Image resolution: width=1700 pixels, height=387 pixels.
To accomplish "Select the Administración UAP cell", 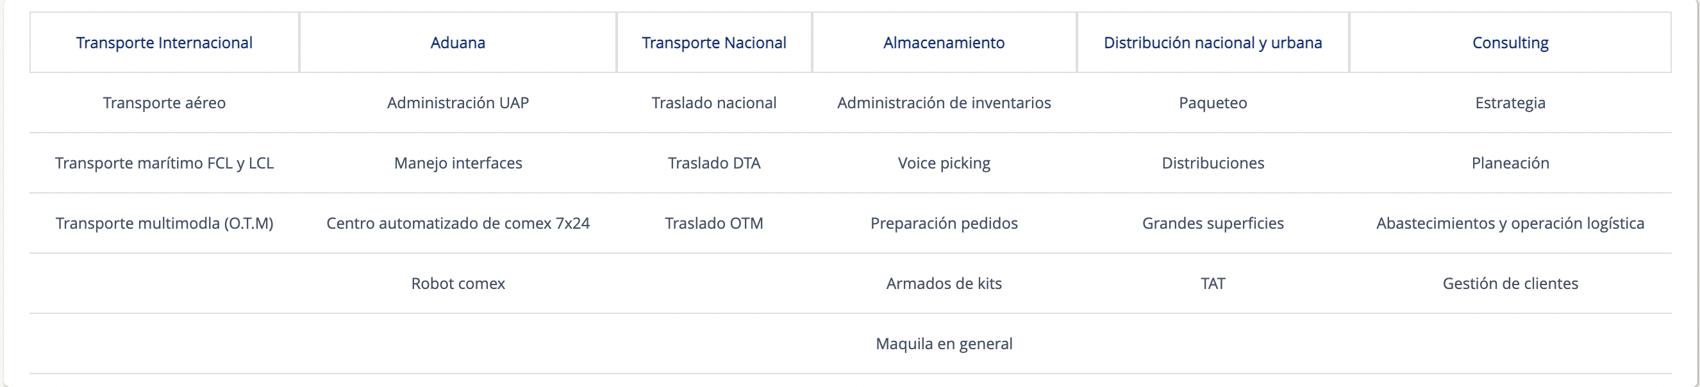I will click(x=458, y=103).
